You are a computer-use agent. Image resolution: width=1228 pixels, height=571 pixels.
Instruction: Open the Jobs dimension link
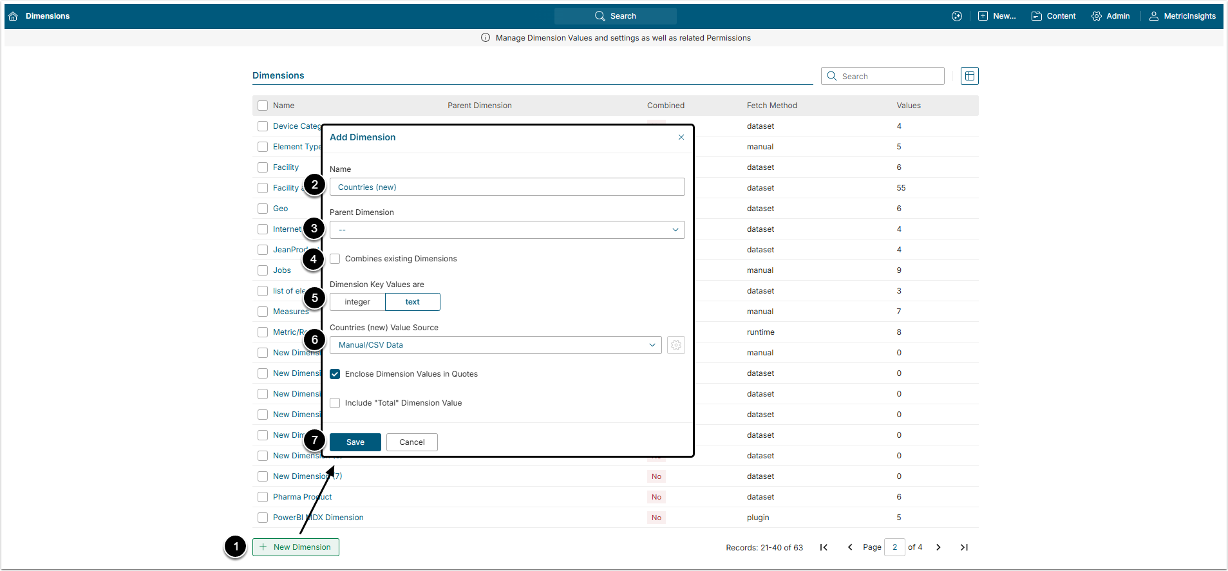coord(282,270)
